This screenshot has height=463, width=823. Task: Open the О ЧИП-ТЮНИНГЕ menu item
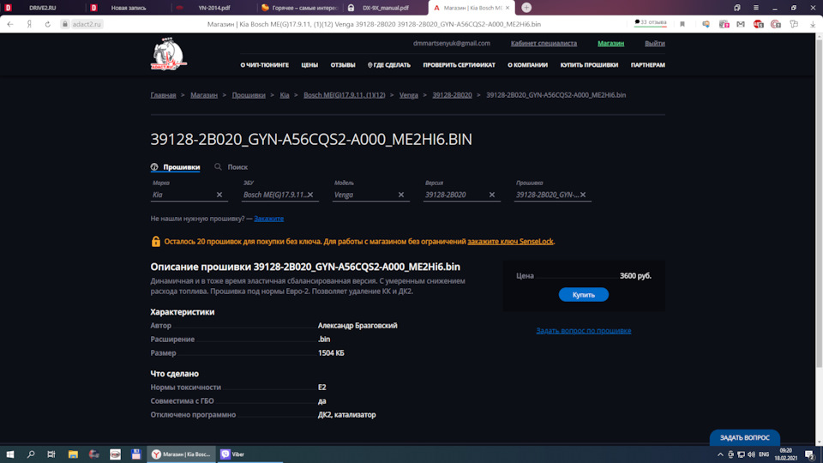click(265, 65)
